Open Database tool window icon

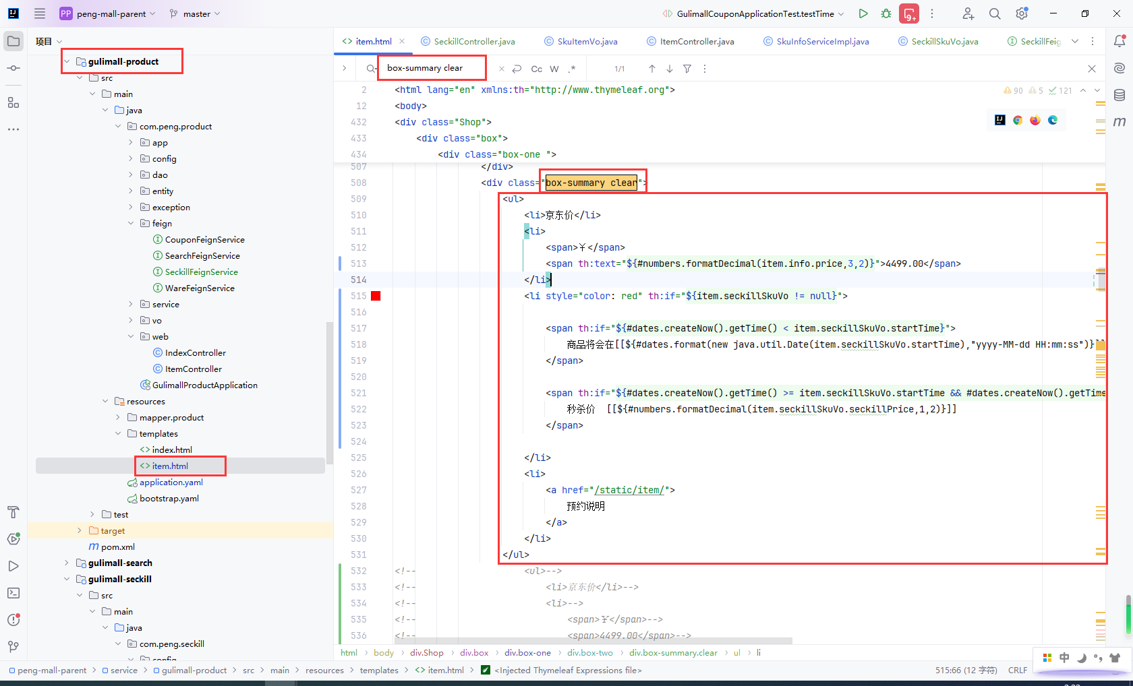click(x=1120, y=95)
